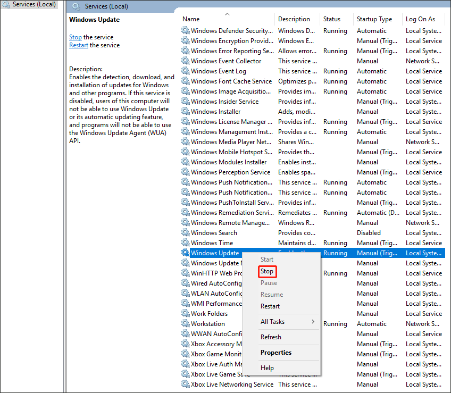The width and height of the screenshot is (451, 393).
Task: Select Refresh in the context menu
Action: (271, 337)
